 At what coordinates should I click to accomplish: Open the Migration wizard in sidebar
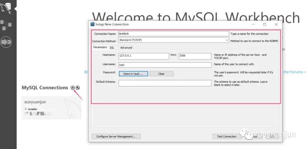[x=6, y=42]
